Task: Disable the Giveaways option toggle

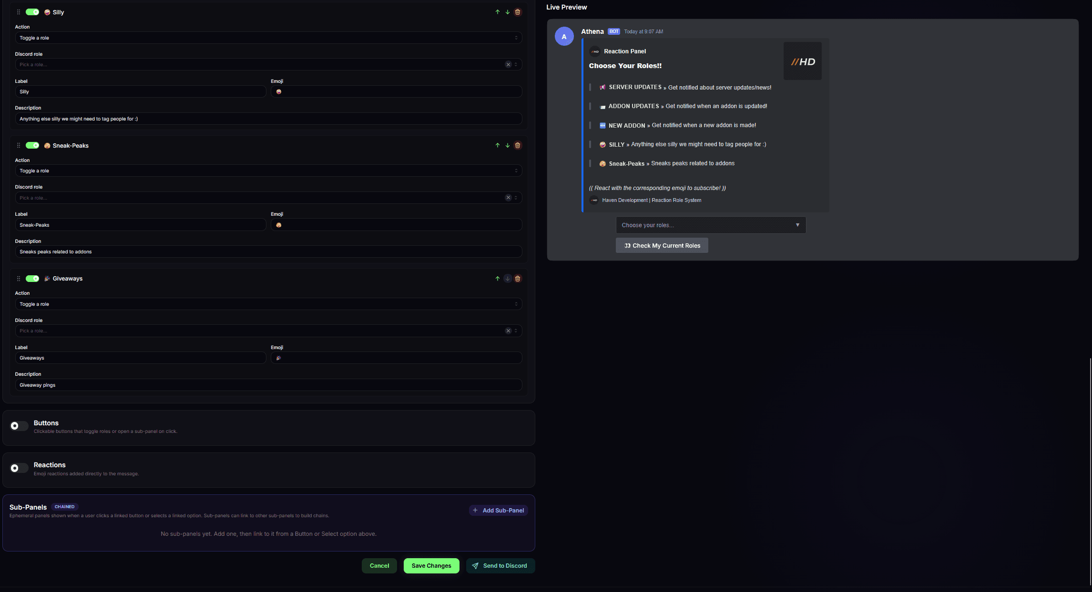Action: coord(32,279)
